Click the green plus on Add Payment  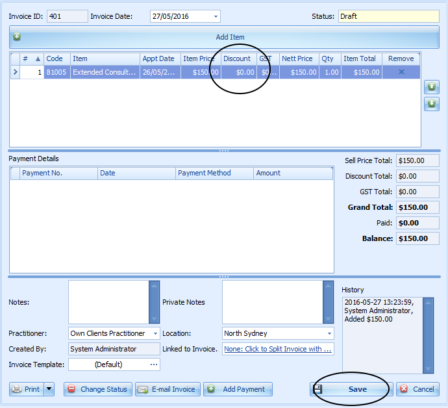(211, 389)
